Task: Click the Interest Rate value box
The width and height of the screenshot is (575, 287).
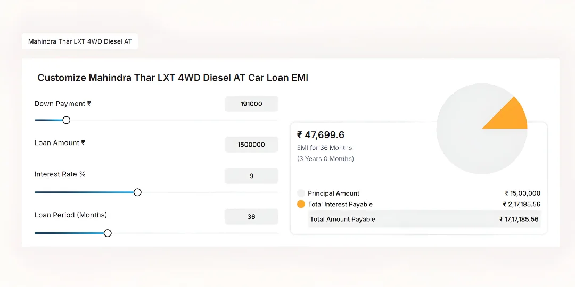Action: (251, 176)
